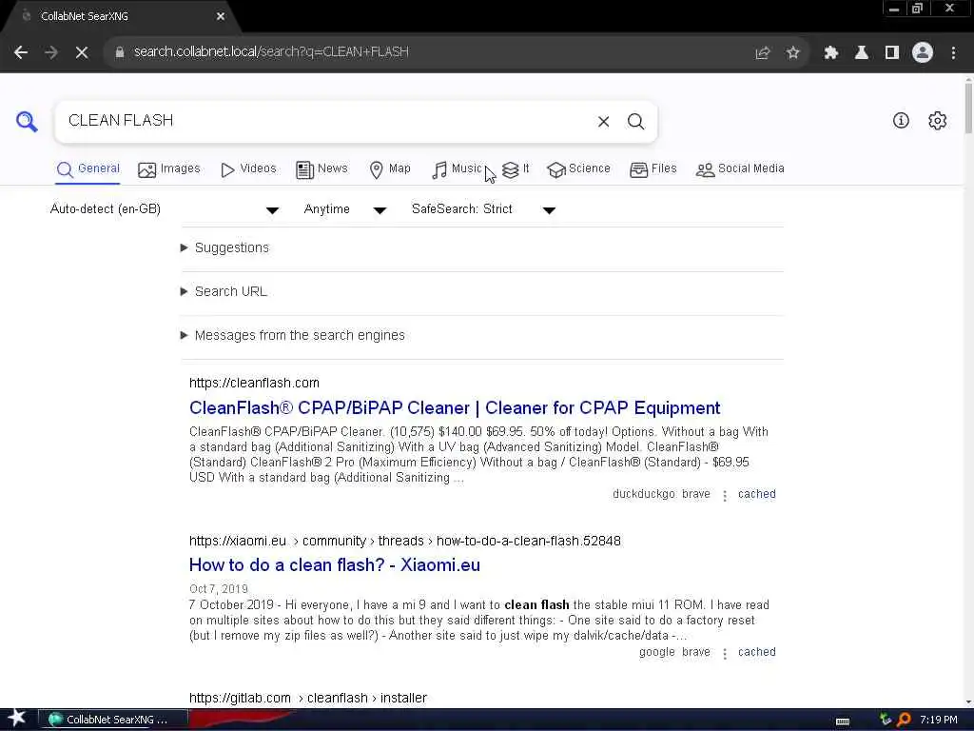Screen dimensions: 974x731
Task: Switch to Social Media category
Action: [740, 169]
